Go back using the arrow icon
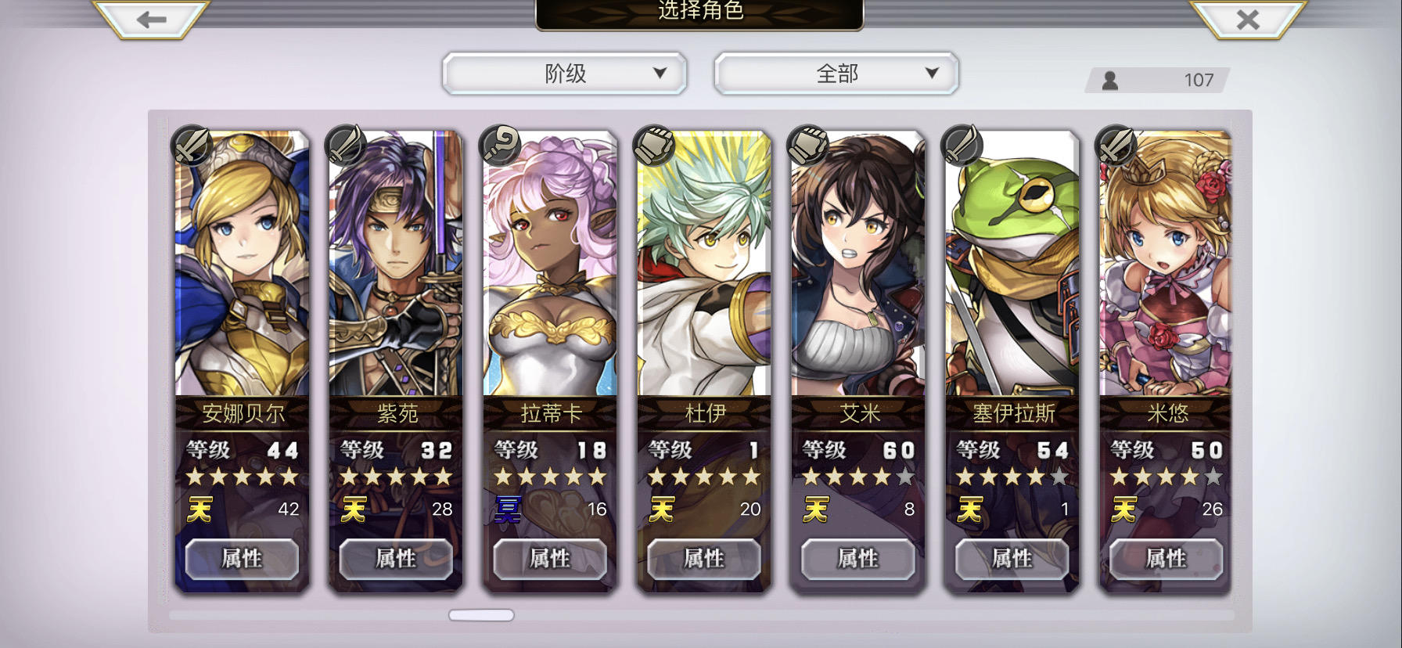The height and width of the screenshot is (648, 1402). (151, 19)
